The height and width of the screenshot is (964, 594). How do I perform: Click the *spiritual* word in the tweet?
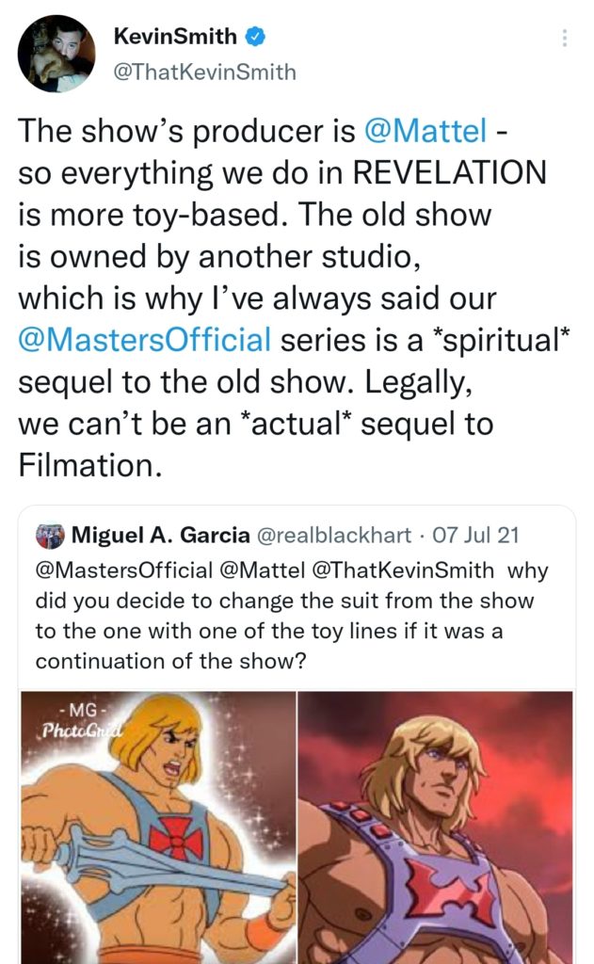click(x=495, y=339)
